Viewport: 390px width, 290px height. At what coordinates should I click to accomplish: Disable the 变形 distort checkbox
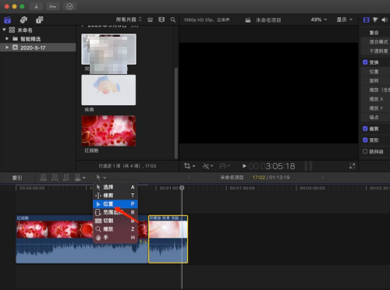365,140
